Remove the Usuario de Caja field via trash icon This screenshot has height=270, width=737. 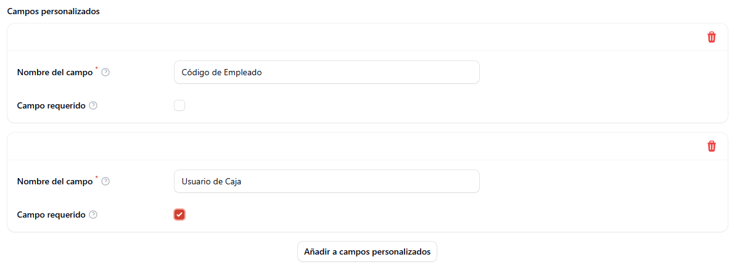tap(712, 146)
